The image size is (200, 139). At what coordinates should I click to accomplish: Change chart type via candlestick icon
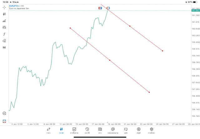click(4, 14)
